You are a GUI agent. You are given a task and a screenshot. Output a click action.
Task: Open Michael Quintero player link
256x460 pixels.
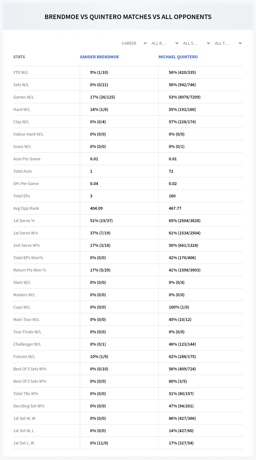(x=178, y=57)
